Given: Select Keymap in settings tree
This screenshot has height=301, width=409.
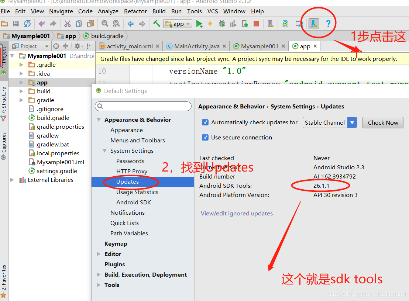Looking at the screenshot, I should (116, 244).
